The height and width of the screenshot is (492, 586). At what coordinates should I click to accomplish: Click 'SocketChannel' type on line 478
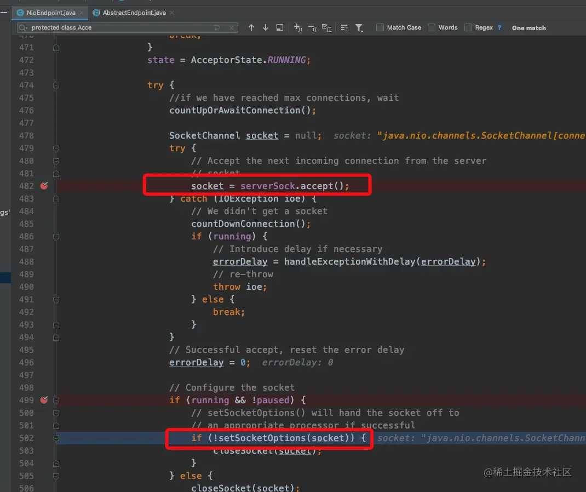pyautogui.click(x=204, y=135)
